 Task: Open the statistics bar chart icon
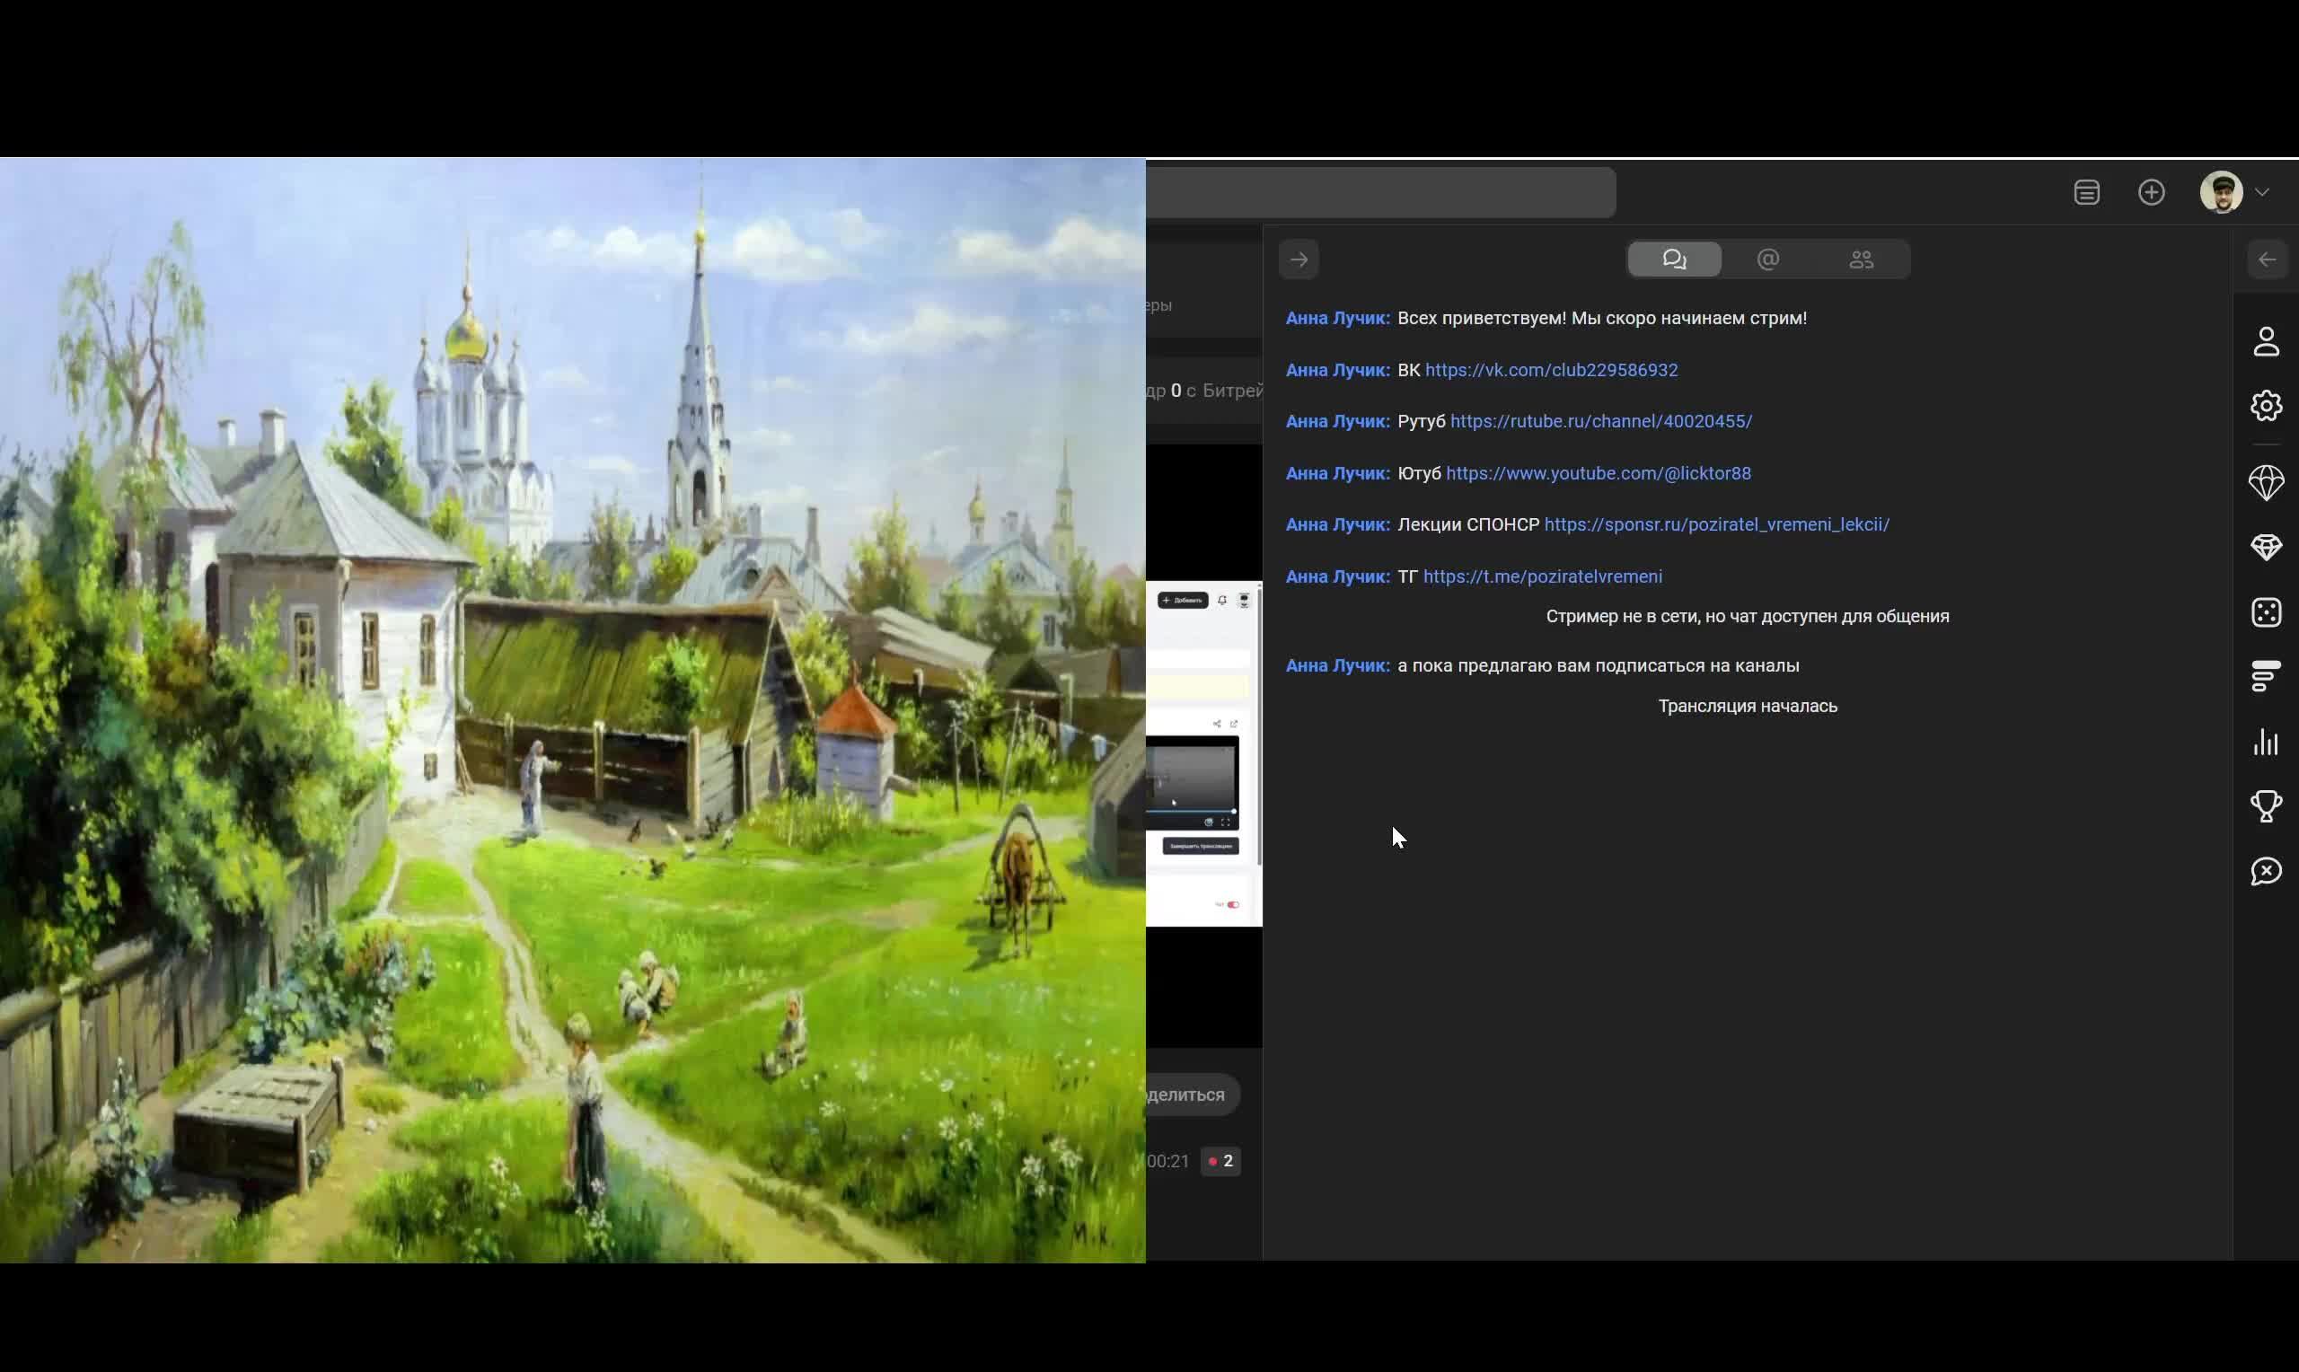point(2266,742)
